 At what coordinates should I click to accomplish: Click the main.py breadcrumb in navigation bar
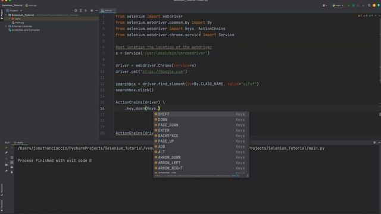(31, 5)
